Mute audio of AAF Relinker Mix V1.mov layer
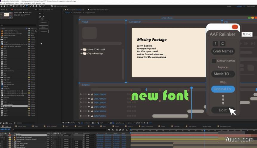Screen dimensions: 257x148 2,137
